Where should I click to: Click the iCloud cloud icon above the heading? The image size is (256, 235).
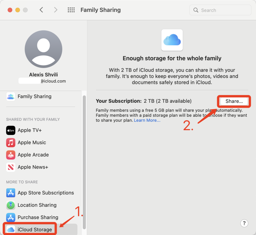click(x=172, y=40)
